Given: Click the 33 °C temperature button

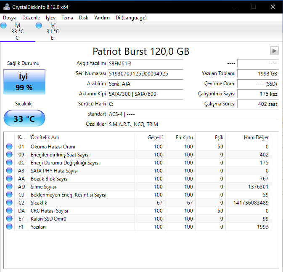Looking at the screenshot, I should pos(24,118).
